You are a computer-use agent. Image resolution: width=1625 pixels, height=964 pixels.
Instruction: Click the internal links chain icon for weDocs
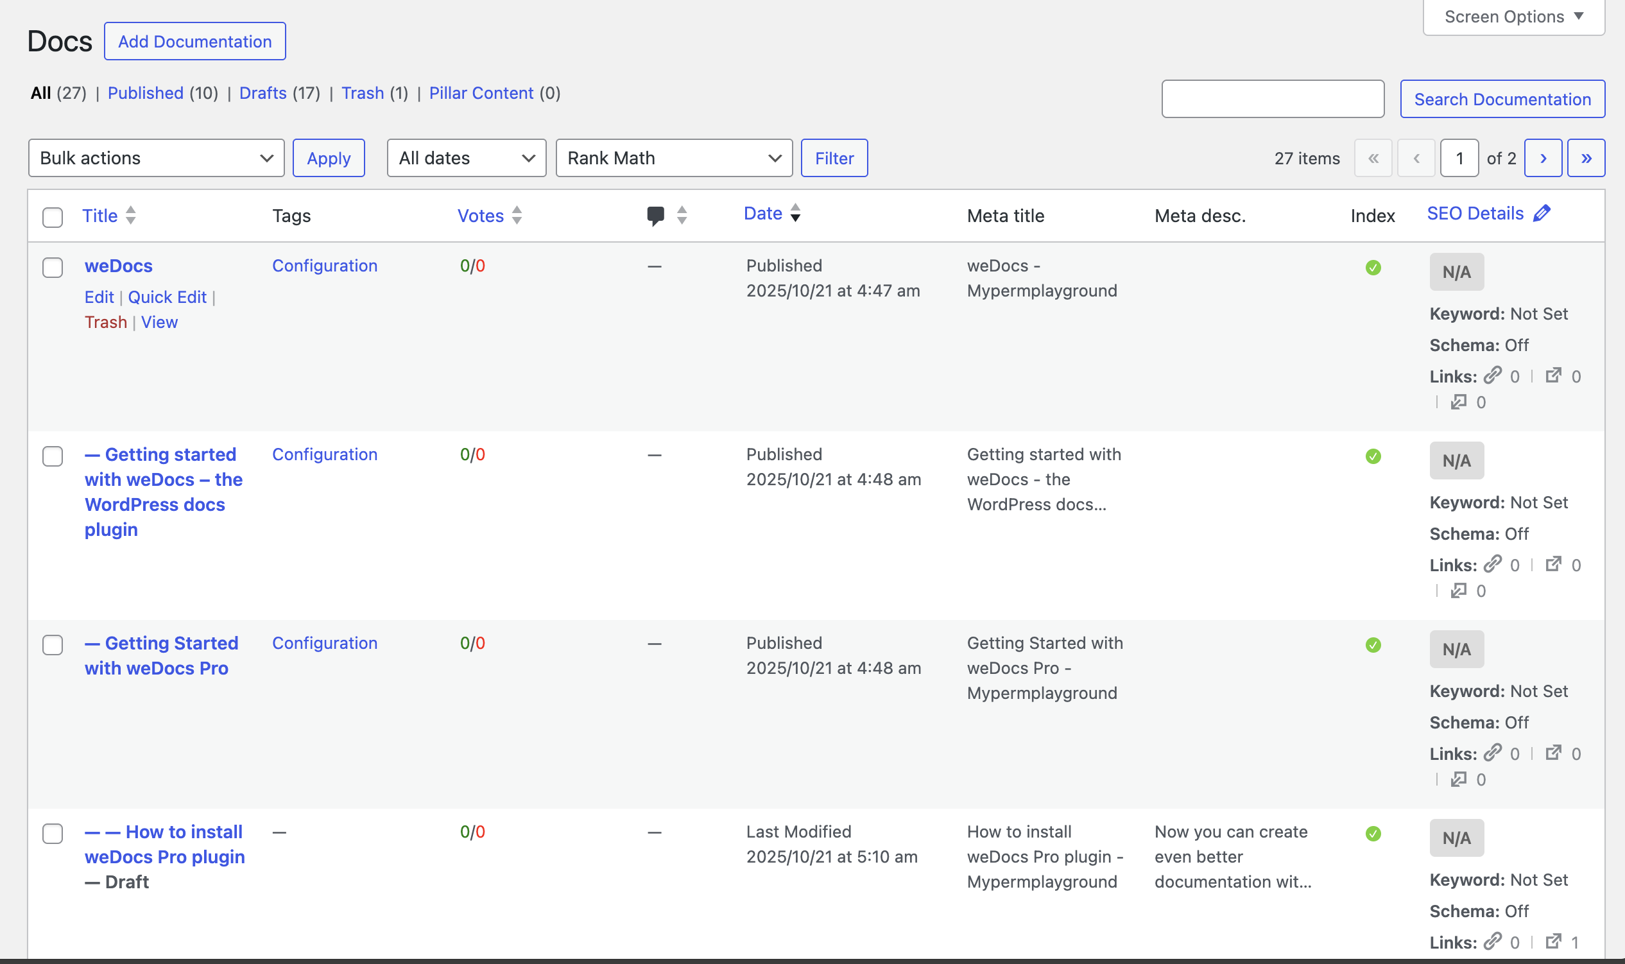click(x=1494, y=375)
